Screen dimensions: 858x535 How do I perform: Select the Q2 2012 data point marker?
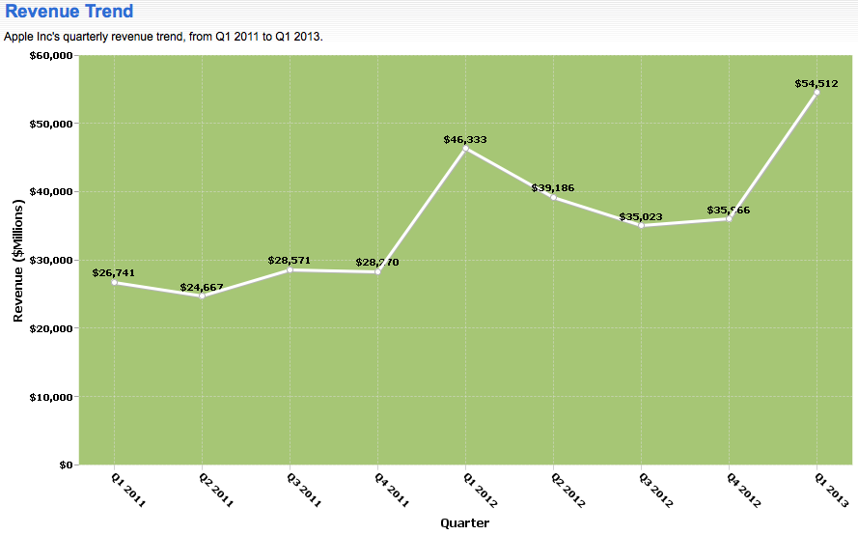point(553,197)
